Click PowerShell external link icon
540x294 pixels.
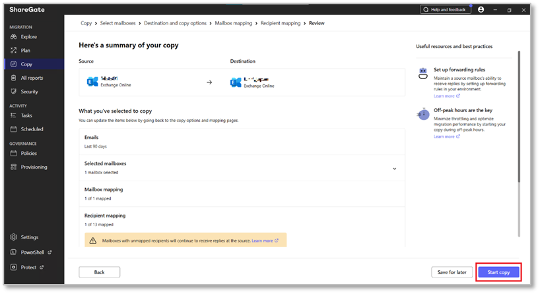pyautogui.click(x=50, y=252)
